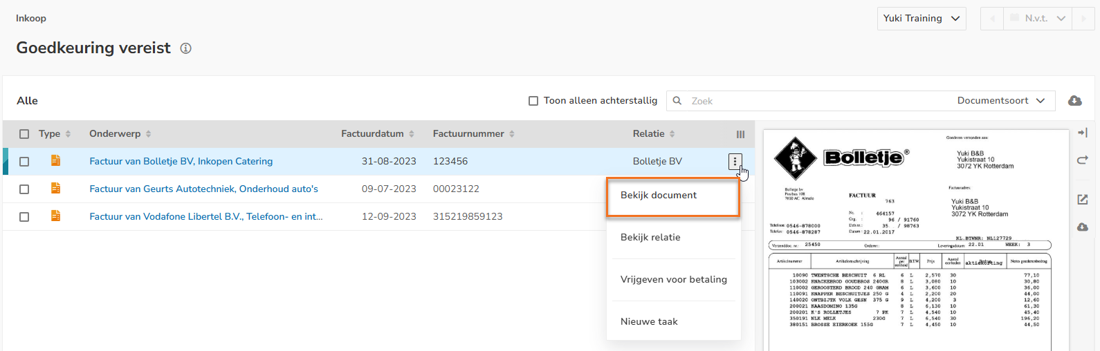Tick the select-all checkbox in the table header
The width and height of the screenshot is (1100, 351).
tap(24, 134)
